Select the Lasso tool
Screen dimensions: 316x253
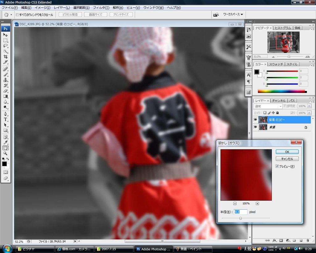click(x=6, y=46)
